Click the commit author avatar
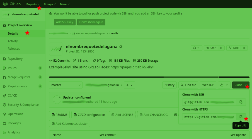The width and height of the screenshot is (252, 139). [57, 100]
